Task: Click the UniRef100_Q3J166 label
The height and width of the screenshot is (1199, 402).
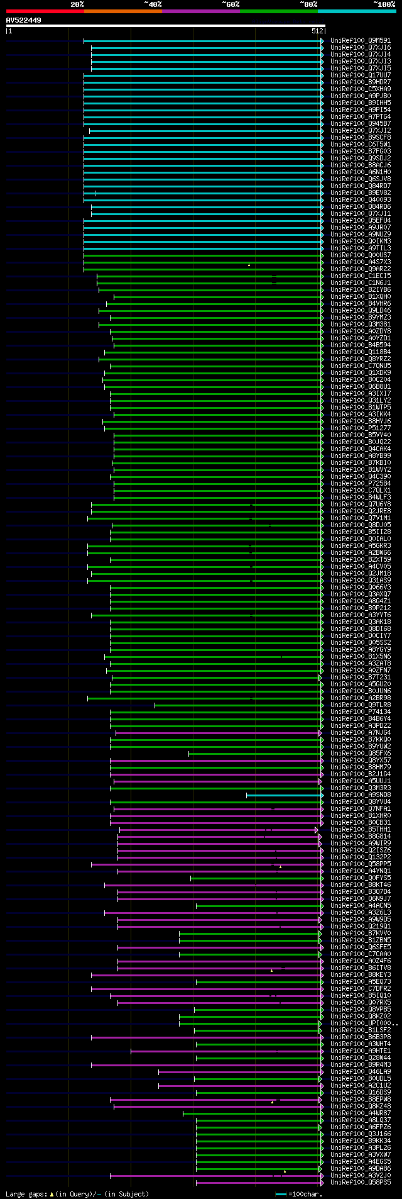Action: 361,1134
